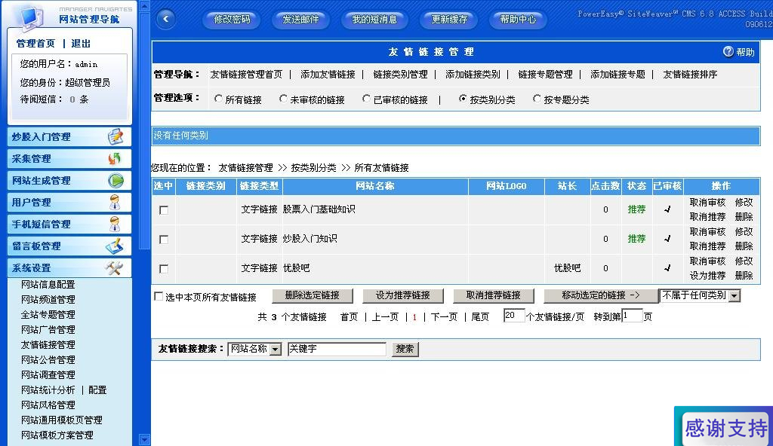Image resolution: width=773 pixels, height=446 pixels.
Task: Click the 关键字 search input field
Action: [x=337, y=350]
